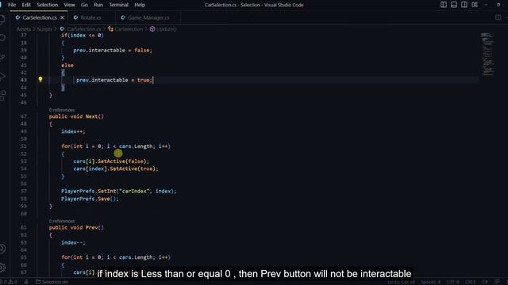Open the Run menu
This screenshot has height=285, width=508.
pyautogui.click(x=98, y=5)
